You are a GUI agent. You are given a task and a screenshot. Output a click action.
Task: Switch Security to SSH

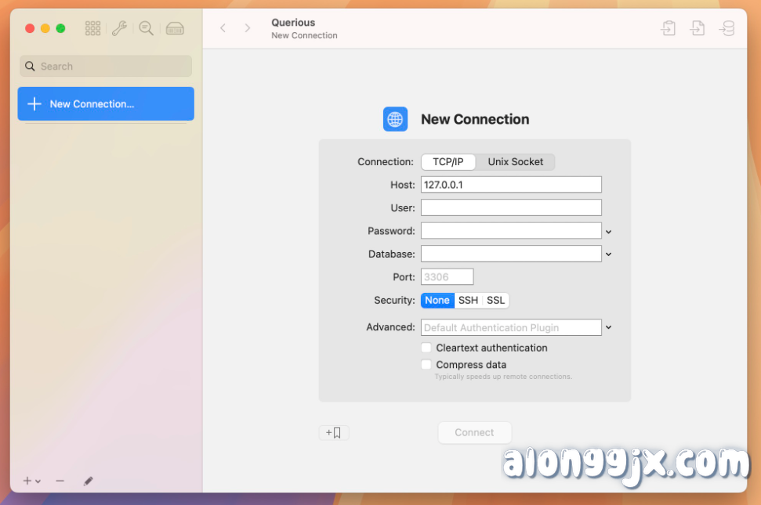click(x=468, y=300)
